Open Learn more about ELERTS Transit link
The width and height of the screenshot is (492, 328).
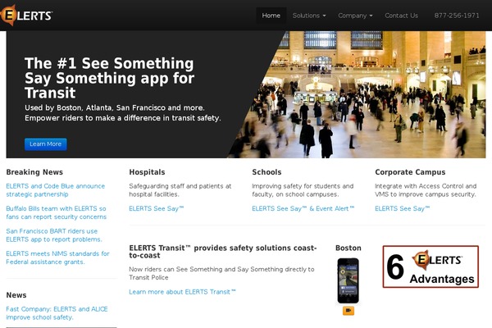tap(182, 292)
